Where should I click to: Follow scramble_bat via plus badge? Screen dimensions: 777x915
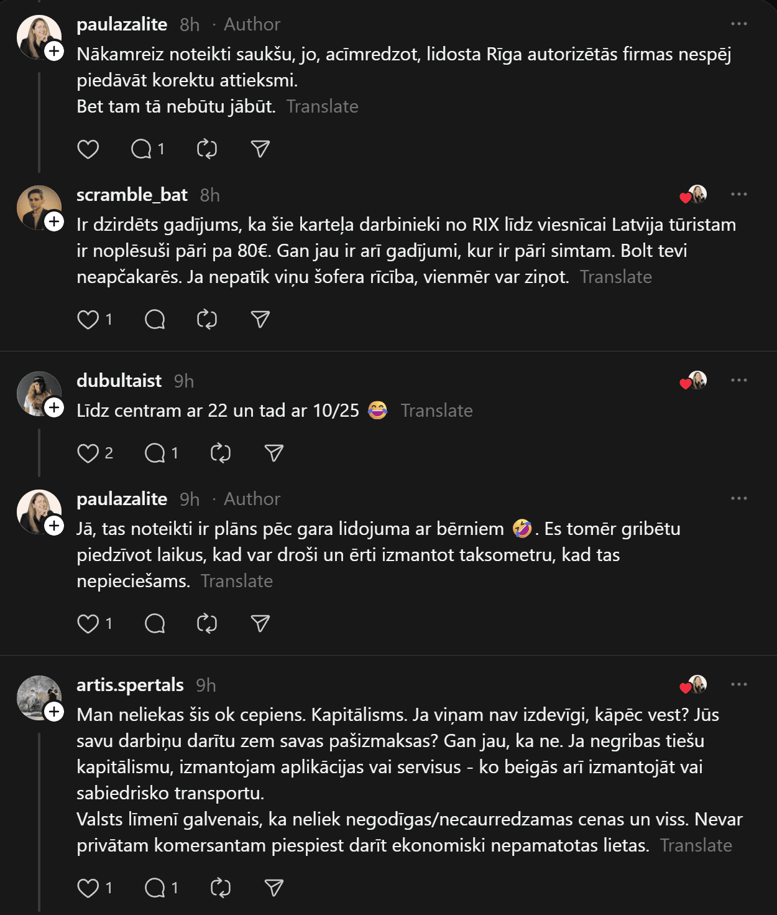pyautogui.click(x=55, y=221)
